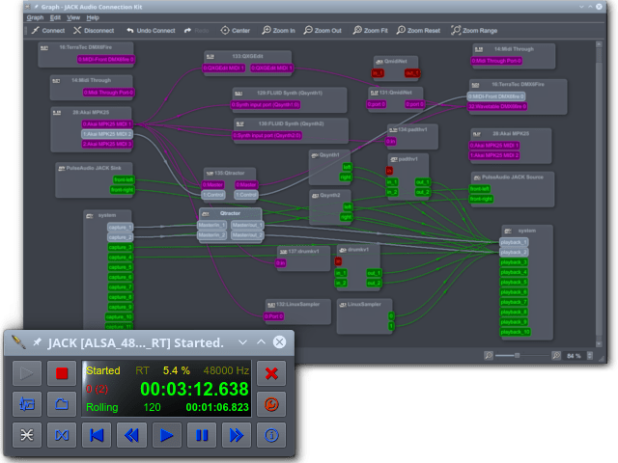Click Zoom Out in the toolbar
Viewport: 618px width, 463px height.
[x=323, y=30]
